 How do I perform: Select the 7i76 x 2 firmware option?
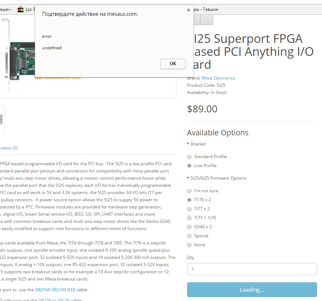[189, 200]
